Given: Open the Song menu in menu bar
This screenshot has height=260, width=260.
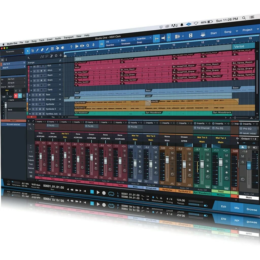Looking at the screenshot, I should pyautogui.click(x=34, y=41).
